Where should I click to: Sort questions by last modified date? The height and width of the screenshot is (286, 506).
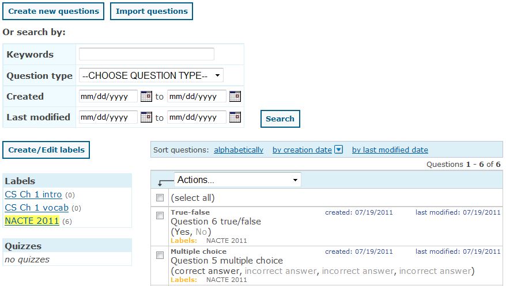tap(390, 150)
